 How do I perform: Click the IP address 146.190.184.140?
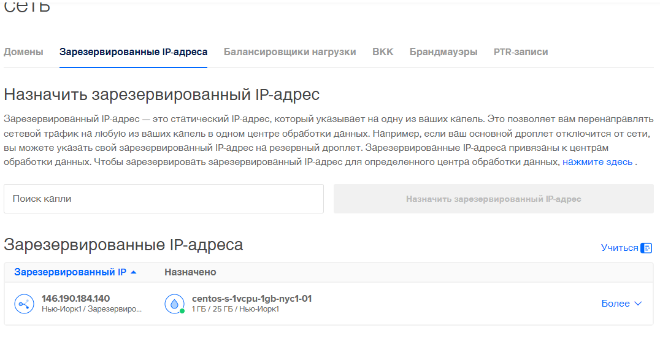(x=75, y=299)
